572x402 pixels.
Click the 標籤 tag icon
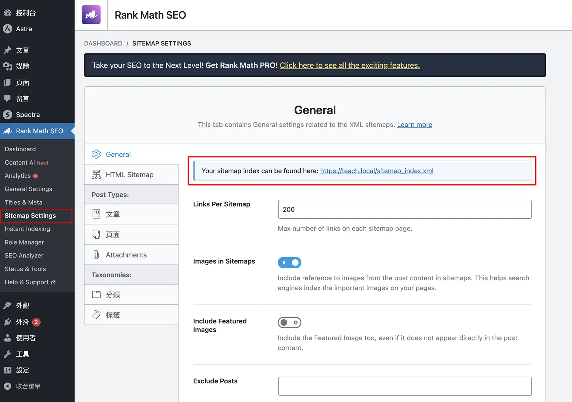click(x=96, y=315)
